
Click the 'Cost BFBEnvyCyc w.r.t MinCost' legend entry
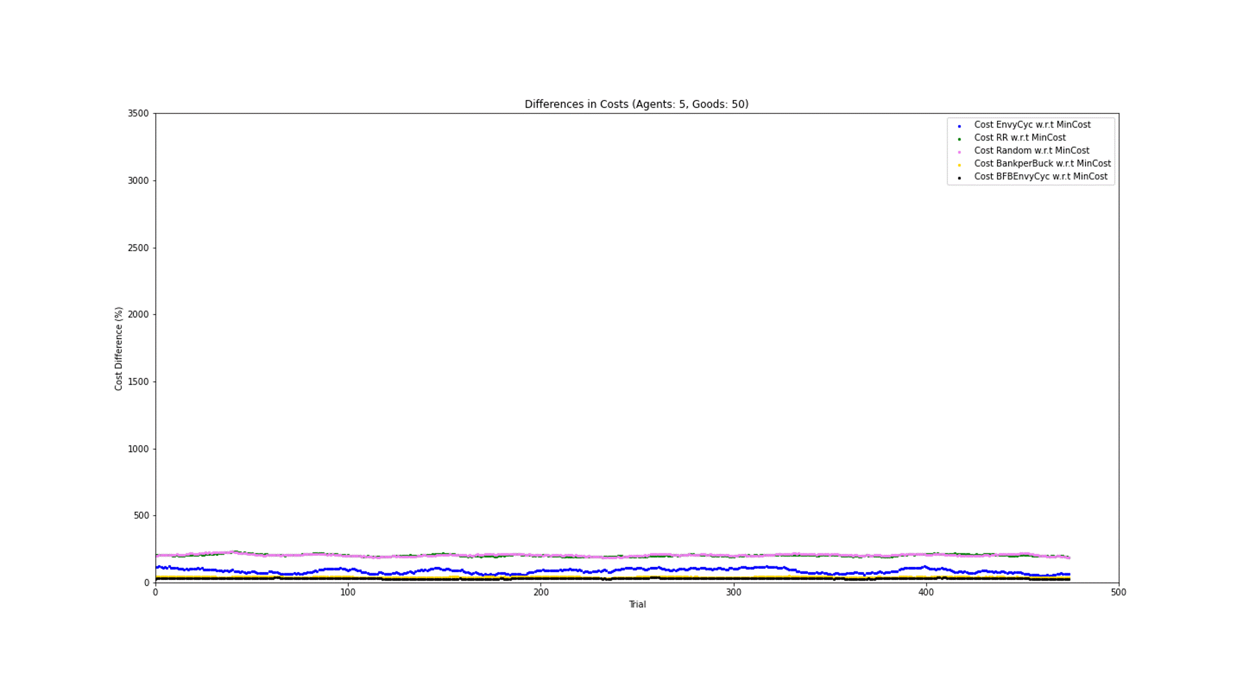(x=1040, y=177)
